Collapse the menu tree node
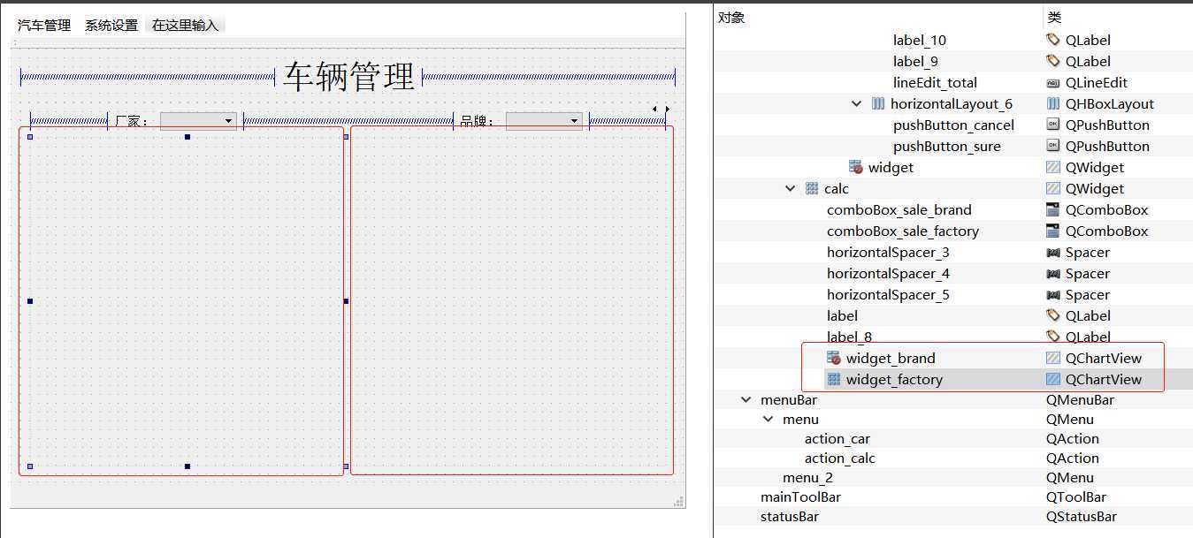1193x538 pixels. pyautogui.click(x=768, y=420)
